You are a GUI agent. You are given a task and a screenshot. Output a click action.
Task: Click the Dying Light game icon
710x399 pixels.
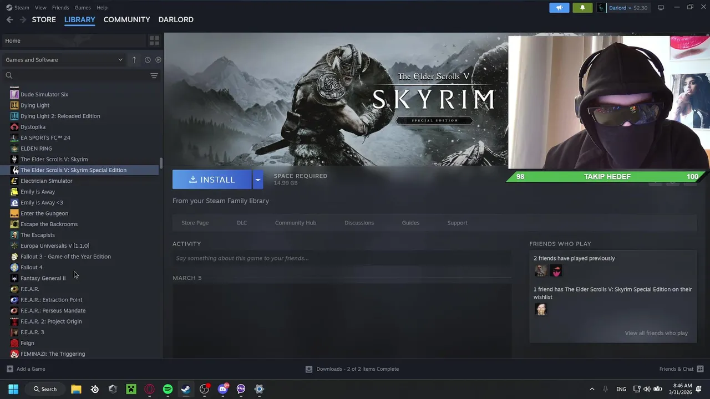tap(14, 105)
